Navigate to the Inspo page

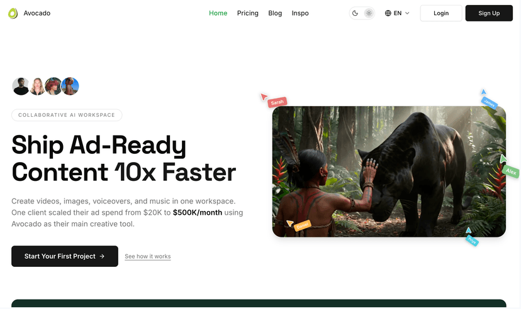point(300,13)
